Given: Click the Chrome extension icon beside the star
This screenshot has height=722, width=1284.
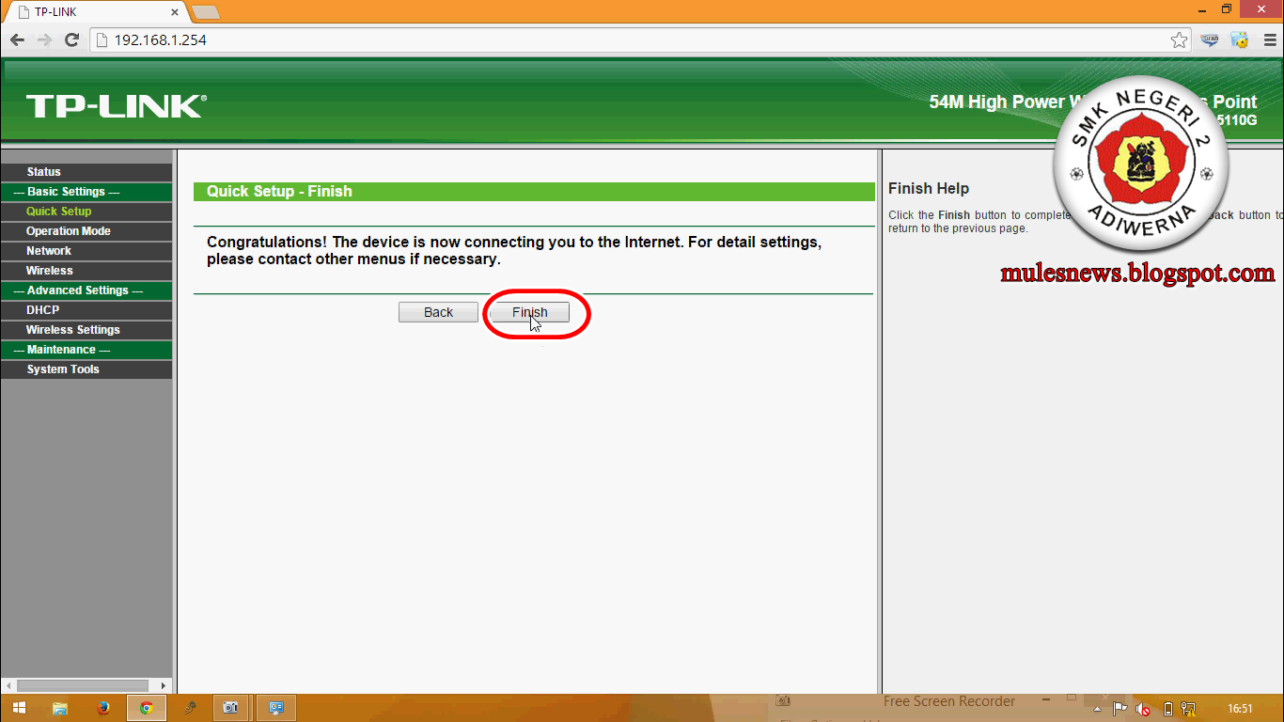Looking at the screenshot, I should click(1211, 40).
